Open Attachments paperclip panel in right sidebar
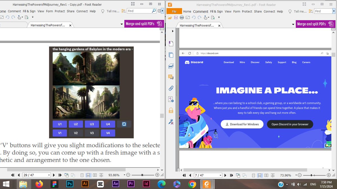337x189 pixels. (171, 88)
